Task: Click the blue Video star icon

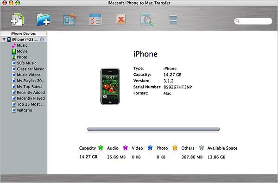Action: tap(150, 147)
